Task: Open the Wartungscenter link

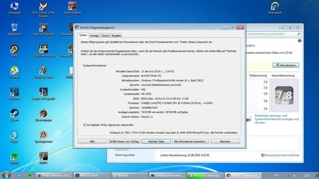Action: coord(125,155)
